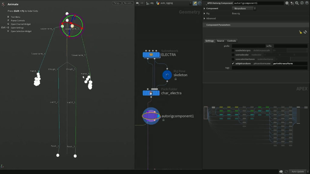Screen dimensions: 310x174
Task: Click the search magnifier in the APEX parameter header
Action: click(297, 3)
